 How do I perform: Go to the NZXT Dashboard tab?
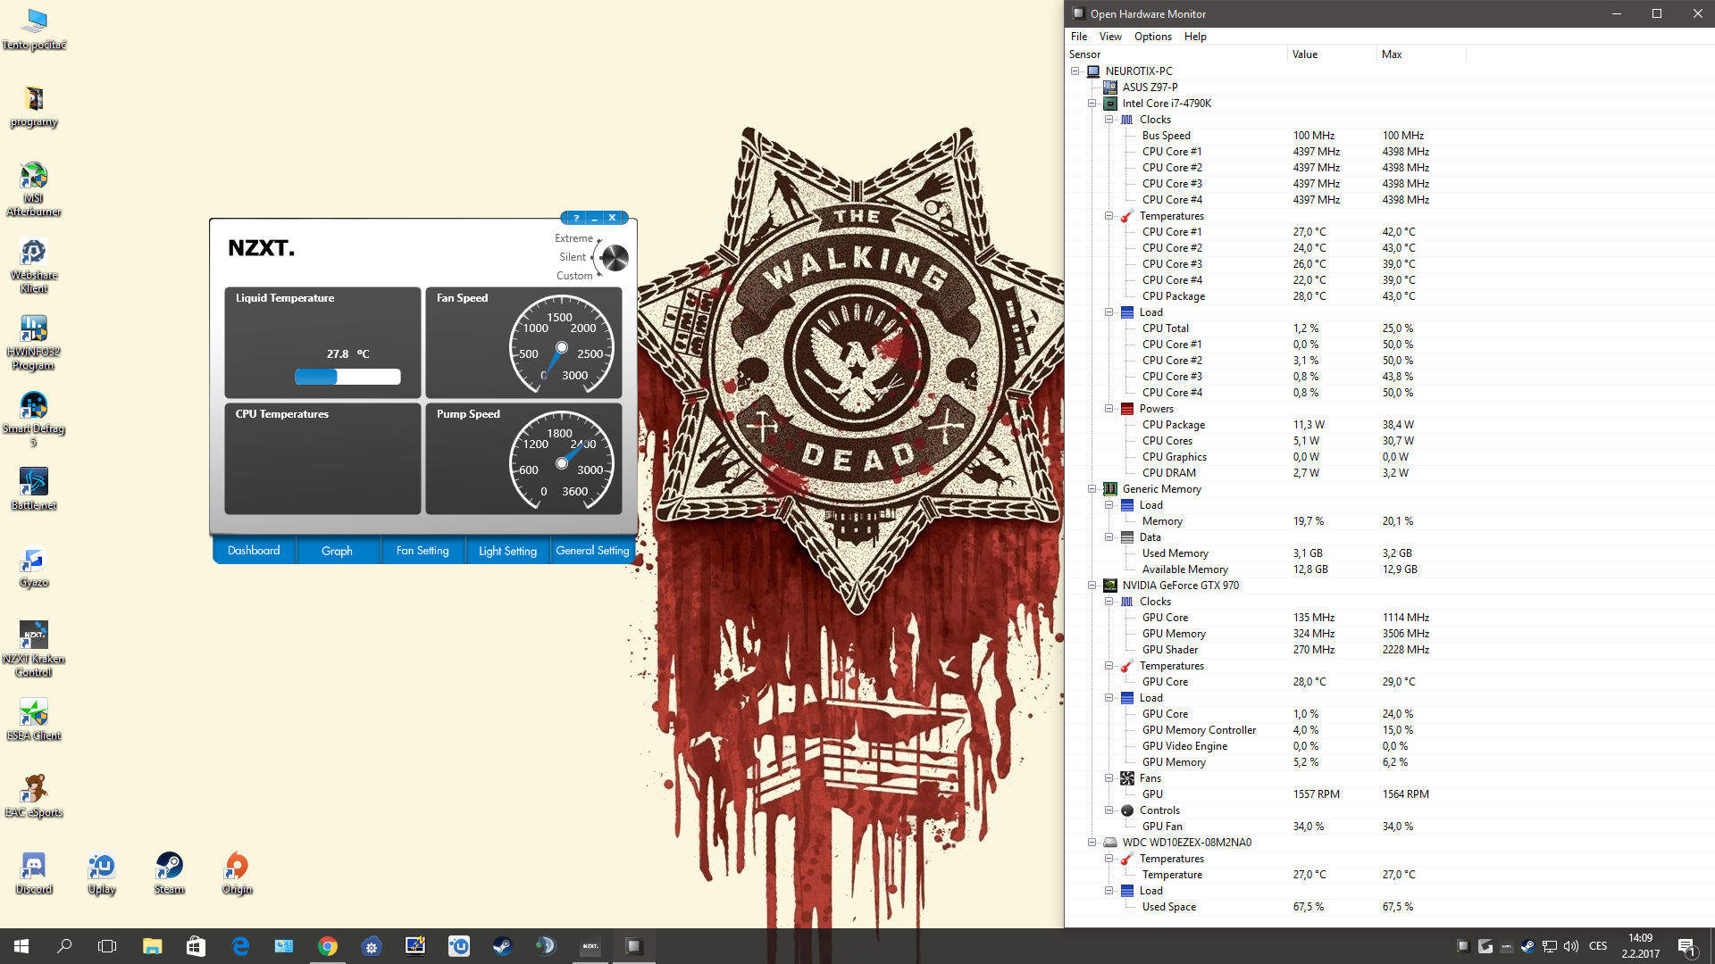[x=254, y=551]
